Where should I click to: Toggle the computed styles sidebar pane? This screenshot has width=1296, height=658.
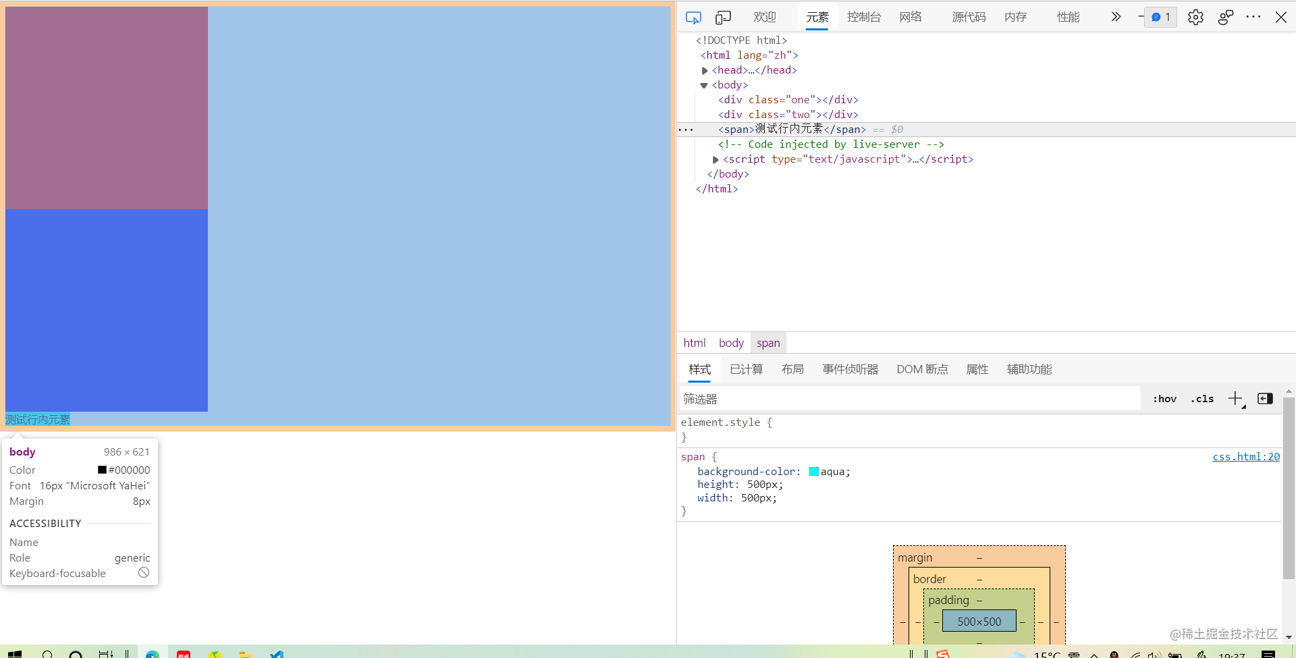click(1265, 399)
